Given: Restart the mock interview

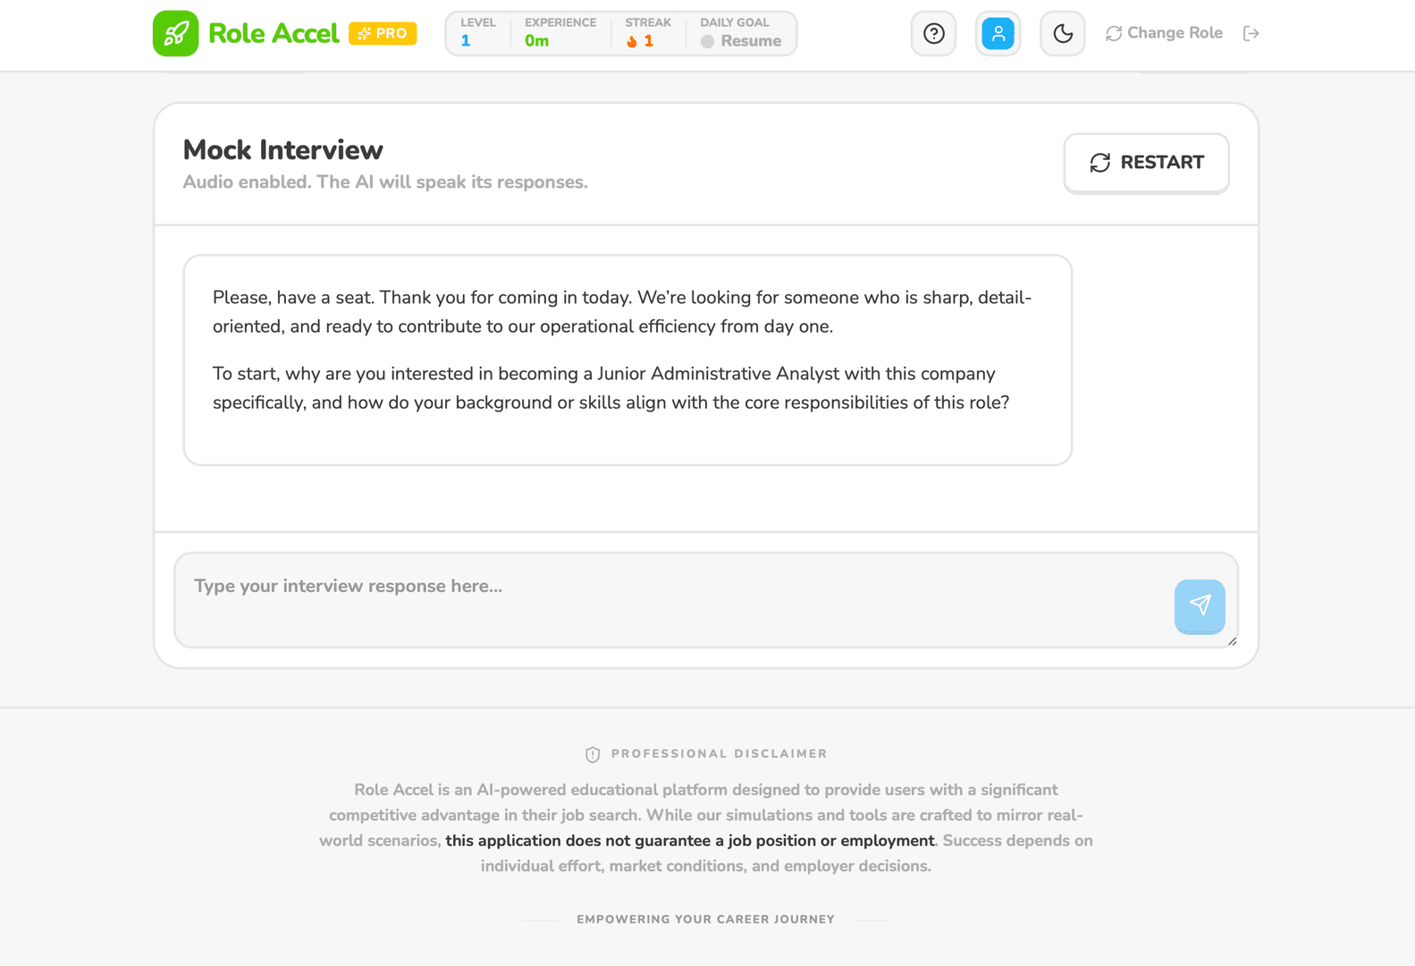Looking at the screenshot, I should 1145,163.
